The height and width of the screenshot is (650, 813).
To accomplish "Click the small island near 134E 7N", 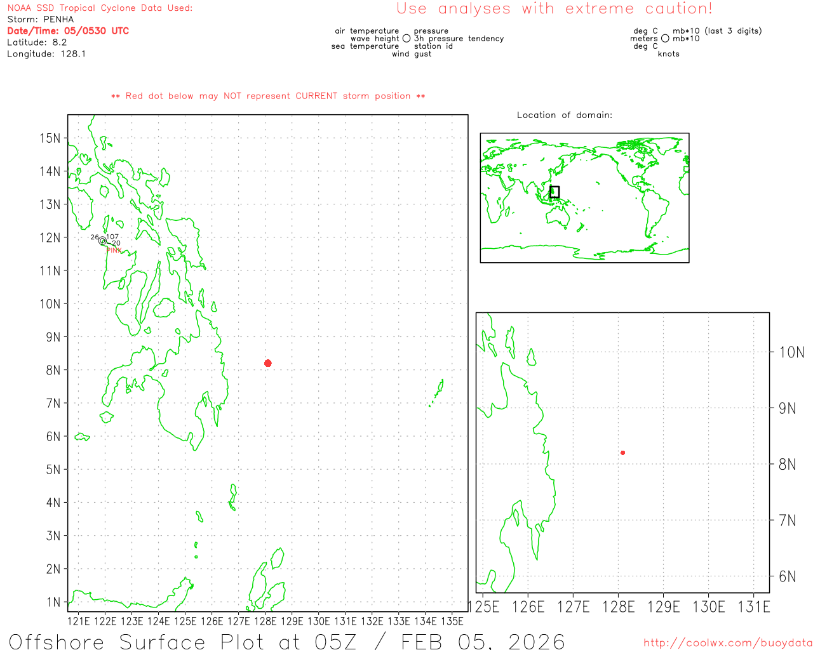I will coord(438,389).
